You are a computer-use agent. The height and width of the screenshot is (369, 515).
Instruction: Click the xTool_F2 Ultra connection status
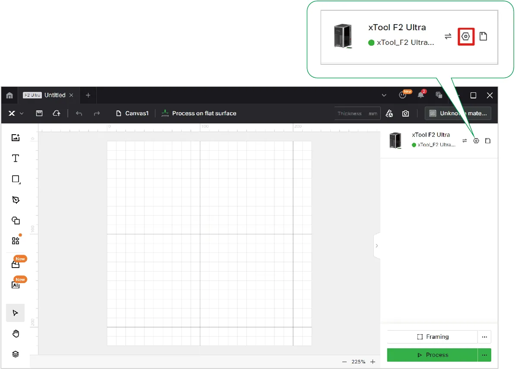click(433, 145)
